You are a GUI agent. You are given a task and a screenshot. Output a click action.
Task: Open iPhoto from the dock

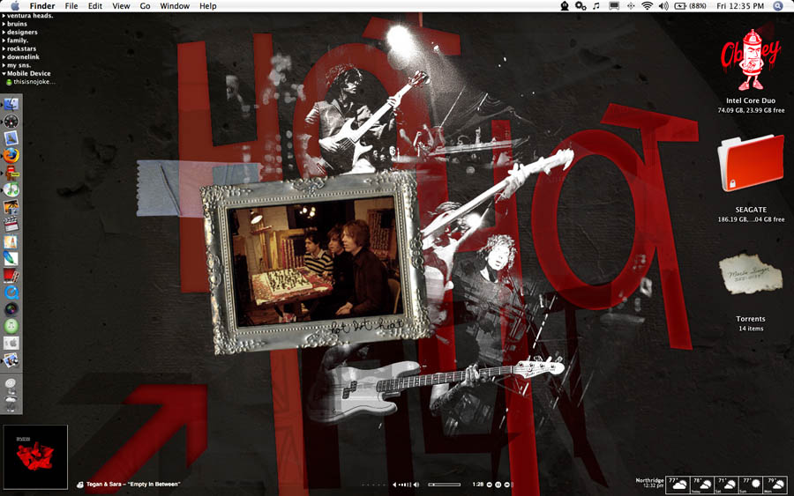tap(11, 207)
